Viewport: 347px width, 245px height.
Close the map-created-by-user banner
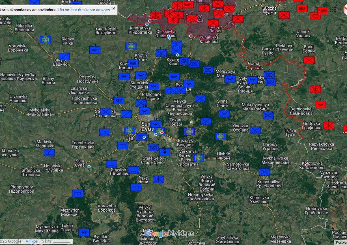(x=114, y=8)
